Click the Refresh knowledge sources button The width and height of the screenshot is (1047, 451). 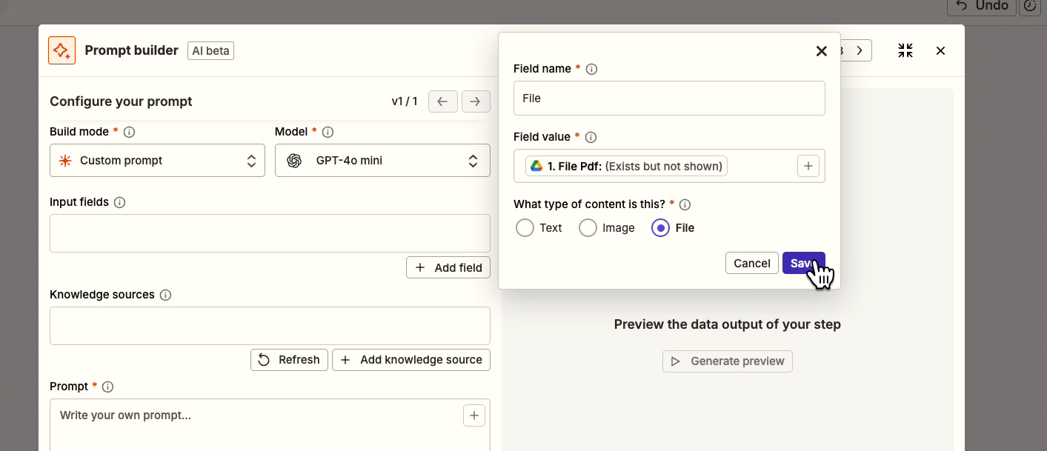click(x=289, y=360)
